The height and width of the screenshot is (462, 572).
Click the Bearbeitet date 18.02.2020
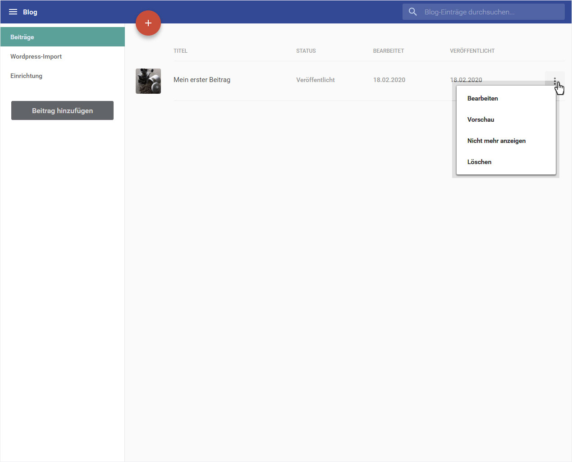389,80
